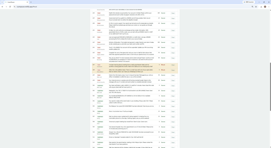Viewport: 271px width, 148px height.
Task: Close the ScamPause tab
Action: 27,2
